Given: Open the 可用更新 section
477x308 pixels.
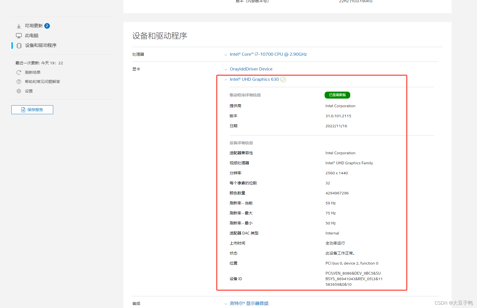Looking at the screenshot, I should point(34,26).
